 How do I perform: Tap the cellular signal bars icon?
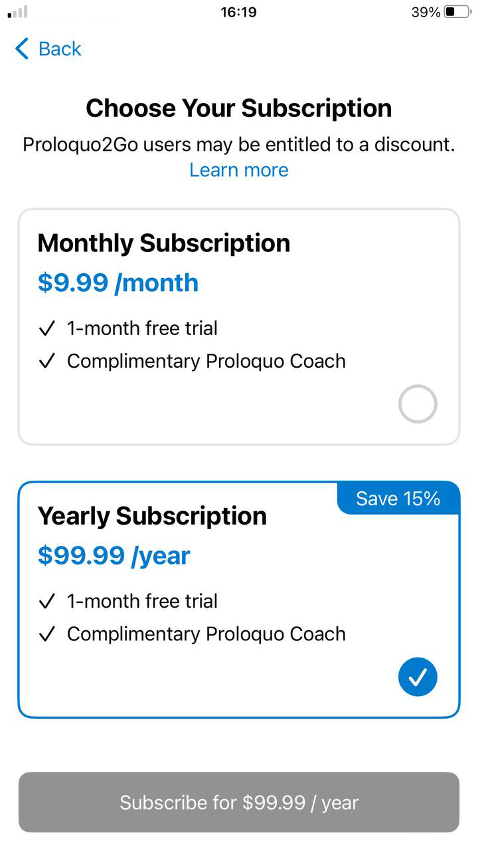(18, 12)
